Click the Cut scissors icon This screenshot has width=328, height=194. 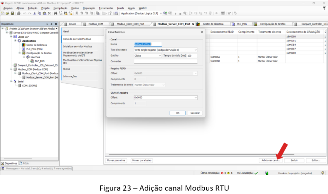(34, 13)
